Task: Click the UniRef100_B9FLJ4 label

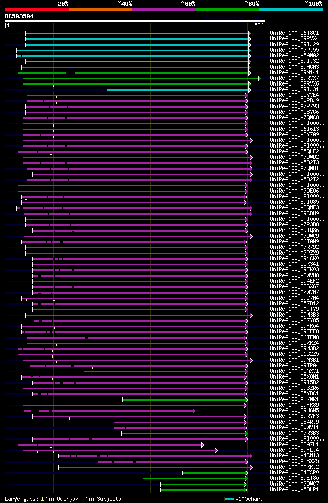Action: pyautogui.click(x=294, y=450)
